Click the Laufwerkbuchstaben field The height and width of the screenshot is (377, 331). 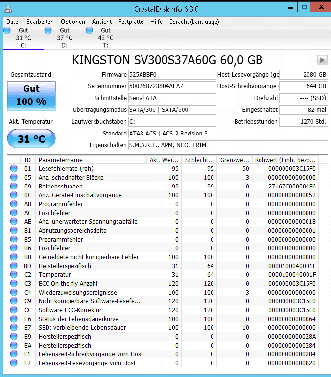pyautogui.click(x=172, y=122)
